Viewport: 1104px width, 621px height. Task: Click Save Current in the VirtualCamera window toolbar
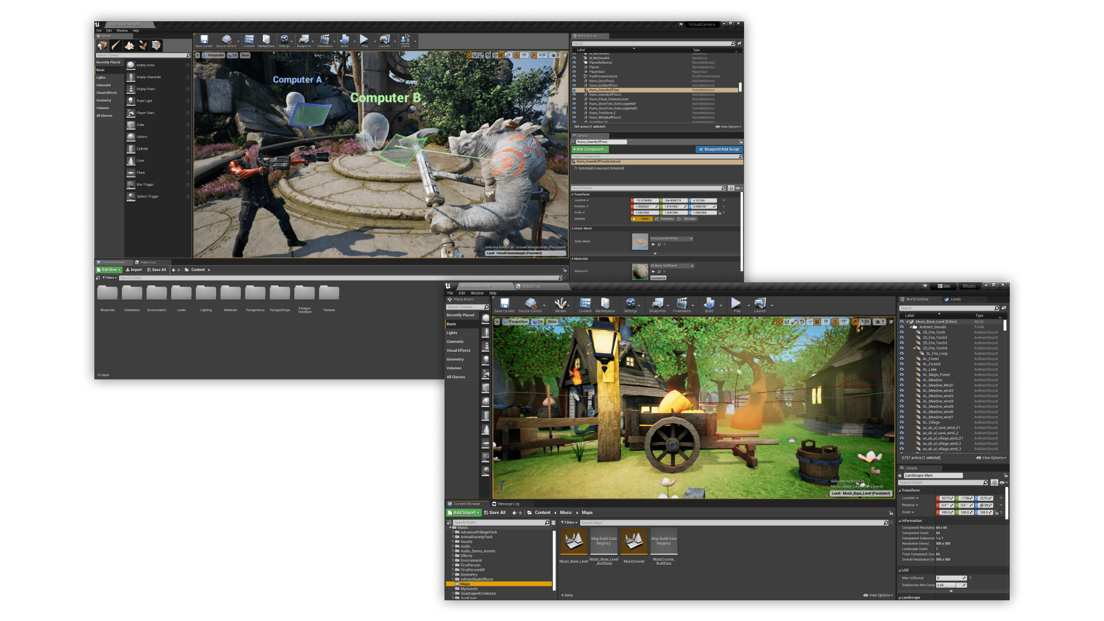click(x=204, y=41)
